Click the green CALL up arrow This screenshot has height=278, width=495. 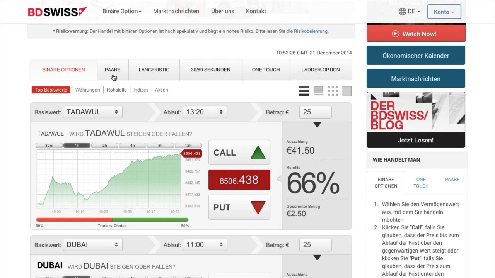(258, 153)
